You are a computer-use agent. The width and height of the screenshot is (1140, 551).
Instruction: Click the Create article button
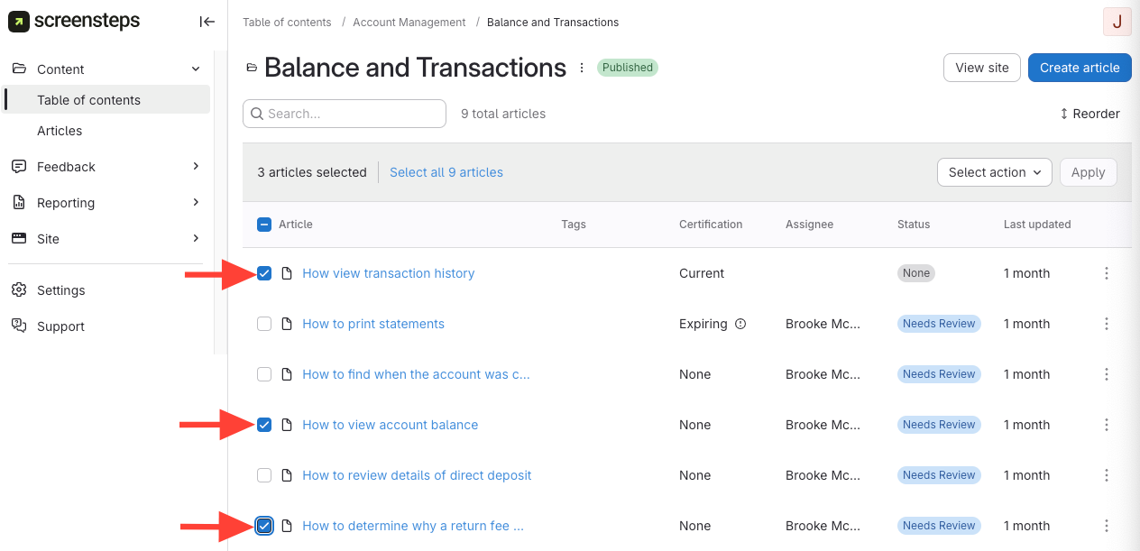tap(1079, 68)
